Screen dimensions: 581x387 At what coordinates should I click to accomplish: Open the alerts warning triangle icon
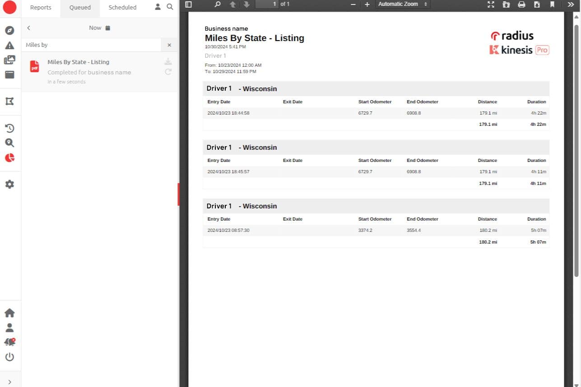9,46
